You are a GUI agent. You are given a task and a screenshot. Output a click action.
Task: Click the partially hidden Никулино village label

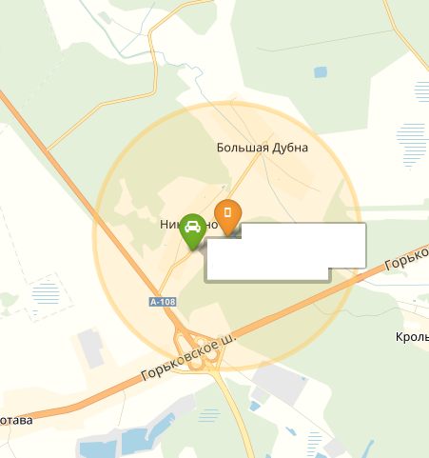point(189,225)
